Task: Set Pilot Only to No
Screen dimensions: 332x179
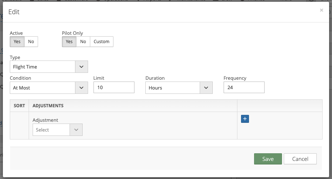Action: pyautogui.click(x=83, y=42)
